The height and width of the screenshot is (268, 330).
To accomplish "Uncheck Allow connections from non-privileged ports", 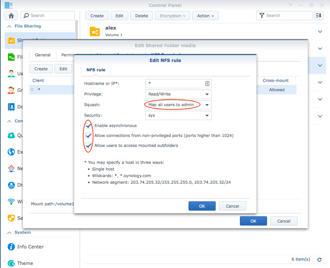I will [x=88, y=136].
